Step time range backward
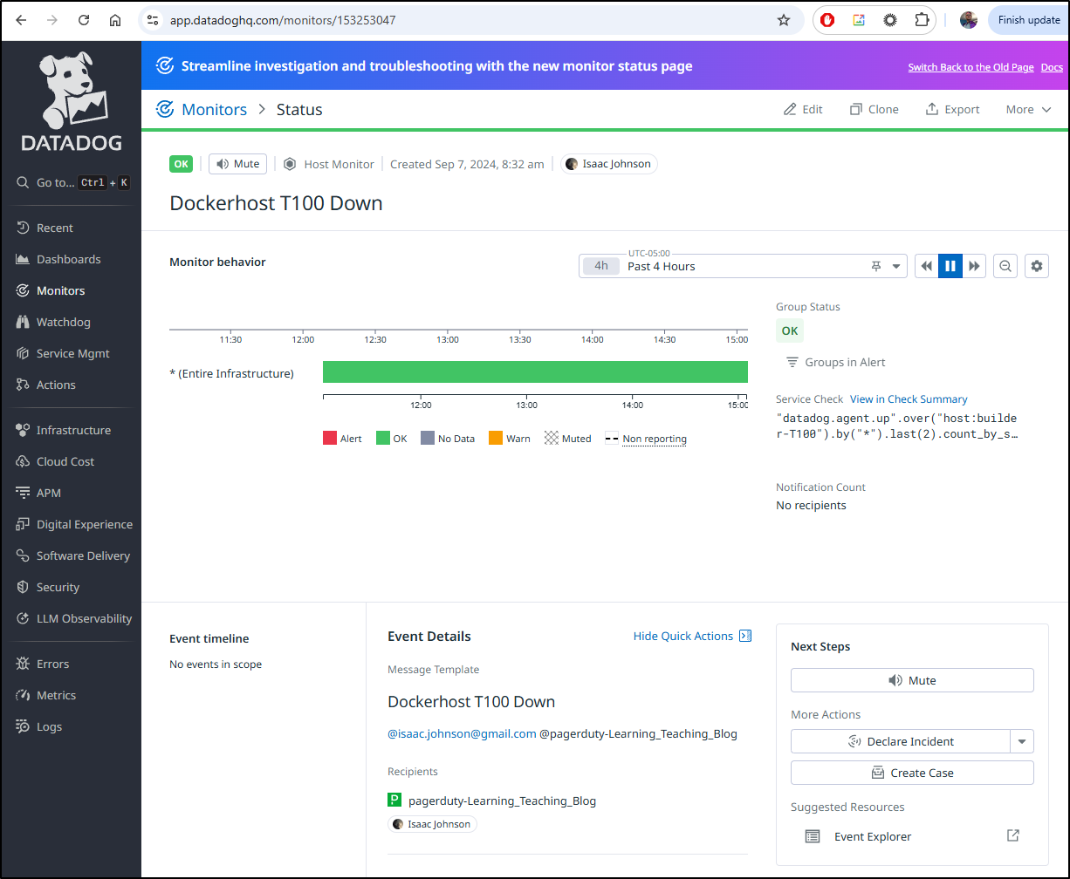The image size is (1070, 879). (927, 266)
